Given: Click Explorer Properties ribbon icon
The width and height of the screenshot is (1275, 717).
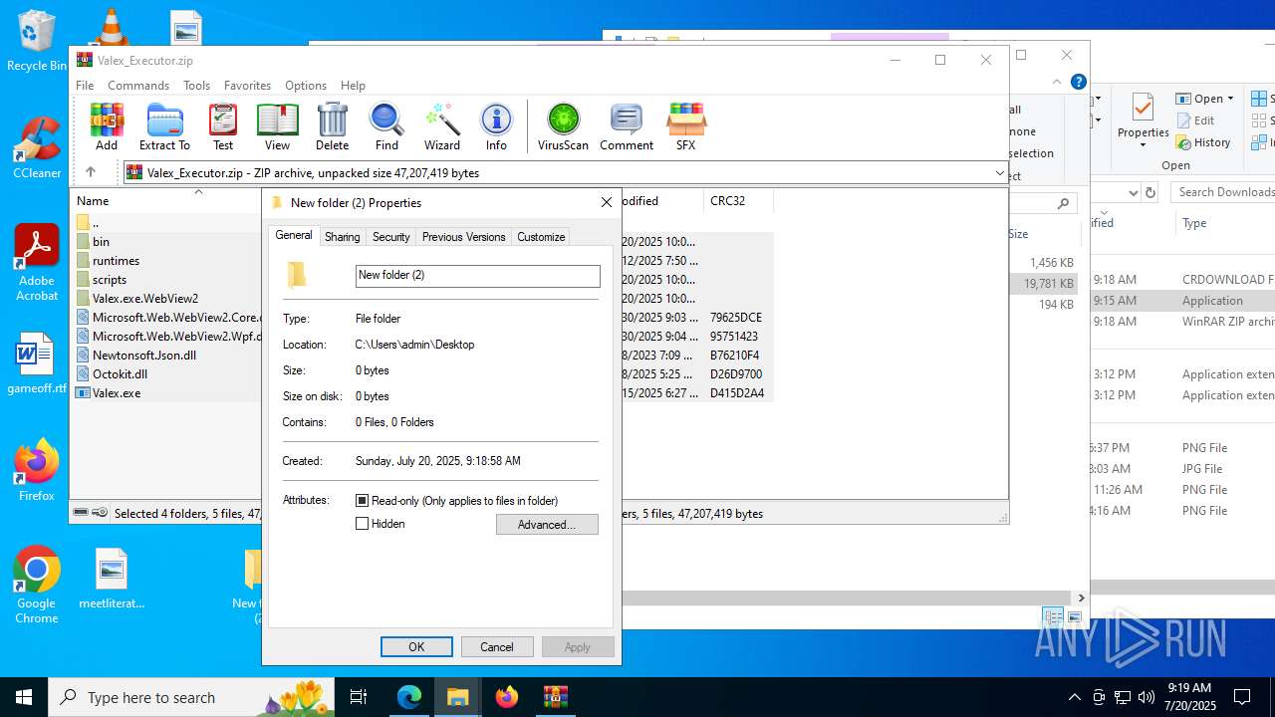Looking at the screenshot, I should (x=1143, y=119).
